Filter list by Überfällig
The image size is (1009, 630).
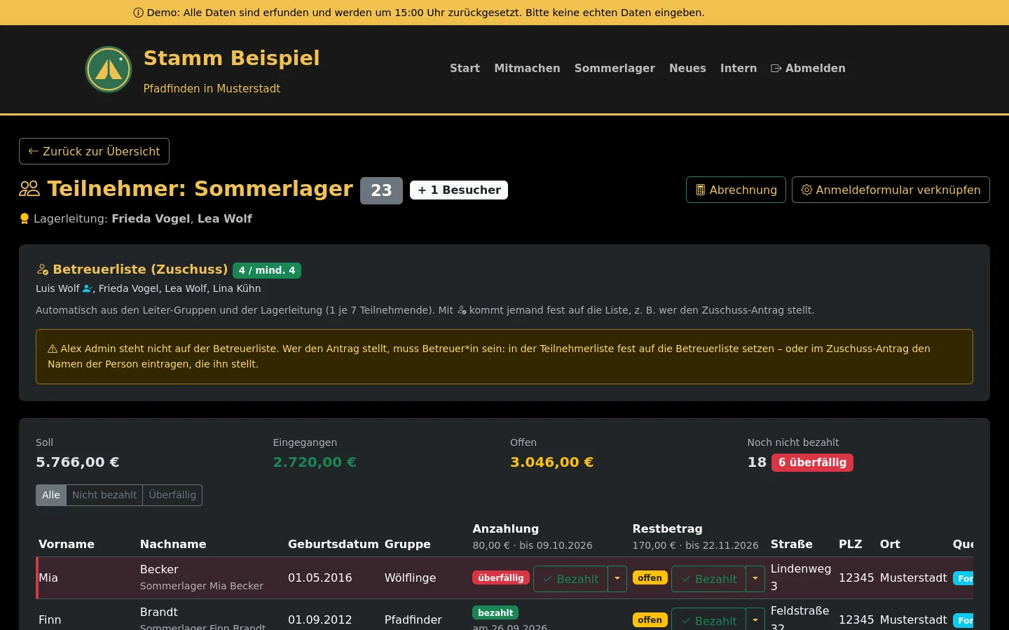pos(172,495)
